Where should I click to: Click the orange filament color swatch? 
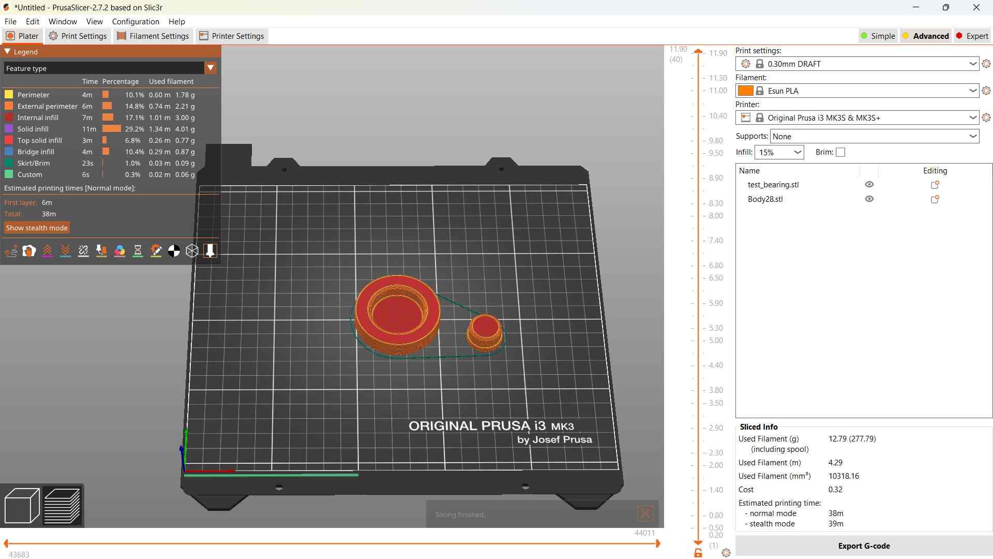(745, 91)
